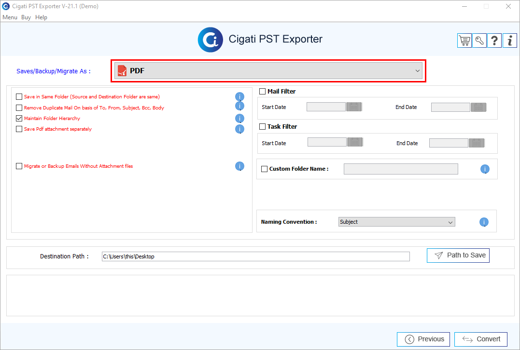520x350 pixels.
Task: Close the Cigati PST Exporter window
Action: pos(508,6)
